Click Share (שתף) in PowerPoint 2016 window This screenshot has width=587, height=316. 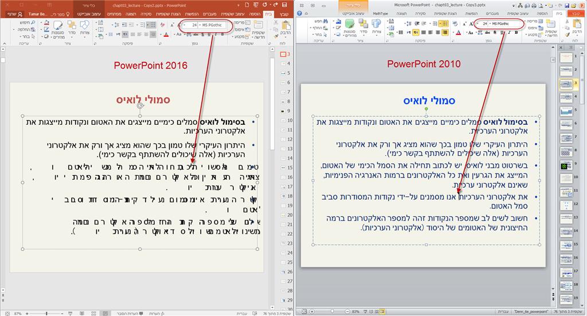[15, 14]
